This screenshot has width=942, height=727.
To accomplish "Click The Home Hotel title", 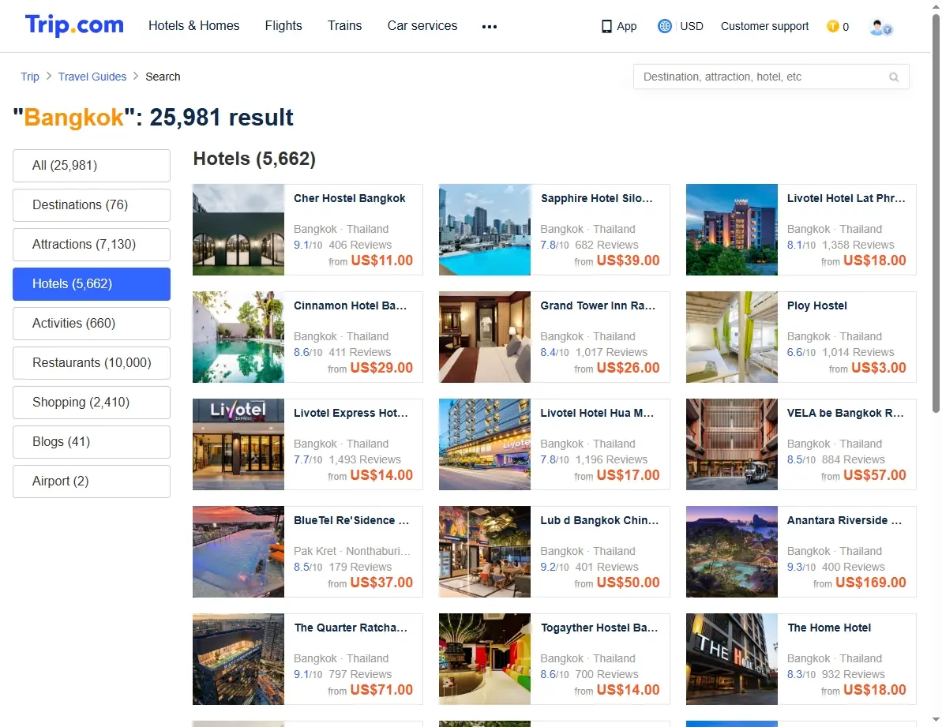I will click(x=829, y=628).
